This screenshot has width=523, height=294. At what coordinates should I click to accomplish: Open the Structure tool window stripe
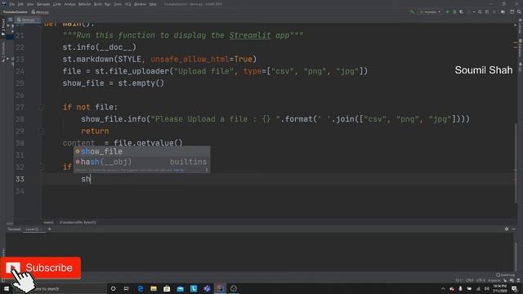click(3, 51)
